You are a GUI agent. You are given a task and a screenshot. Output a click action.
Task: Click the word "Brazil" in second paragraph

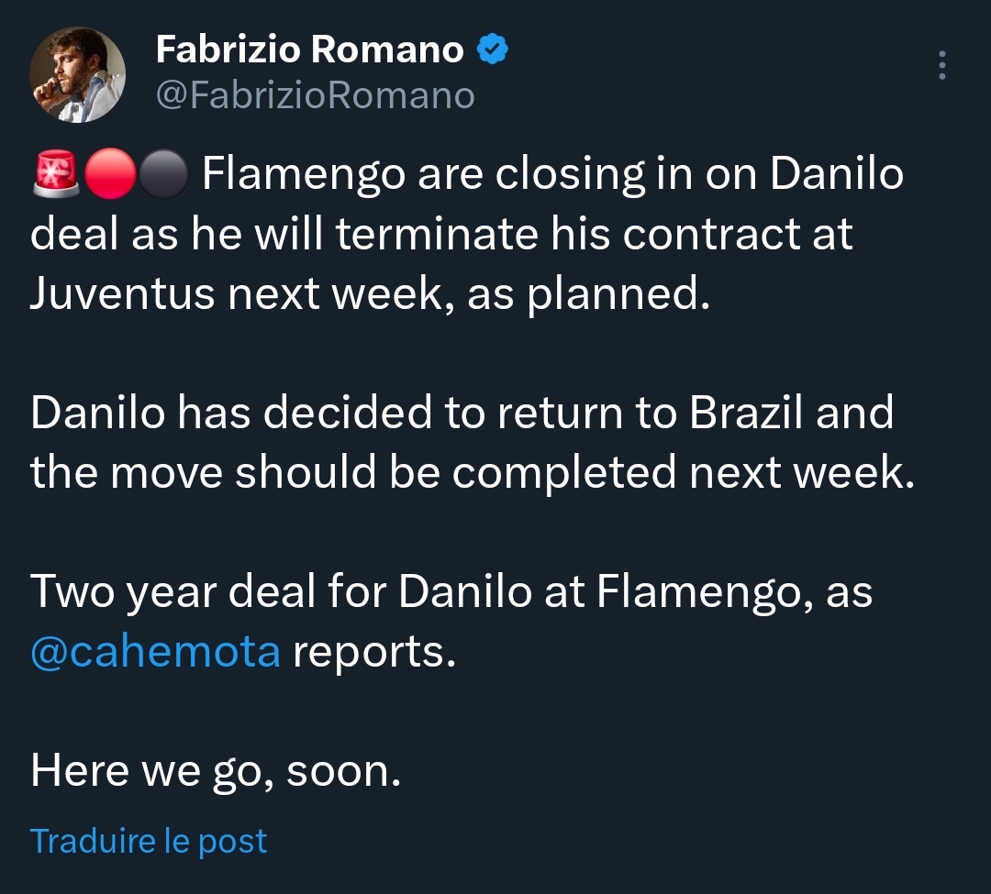coord(746,413)
